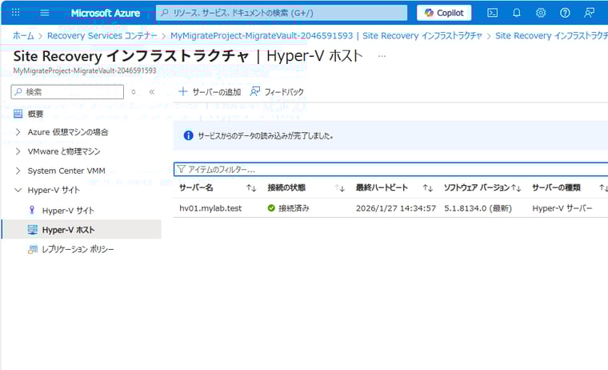Collapse the sidebar with double chevron
This screenshot has width=608, height=370.
[x=152, y=92]
